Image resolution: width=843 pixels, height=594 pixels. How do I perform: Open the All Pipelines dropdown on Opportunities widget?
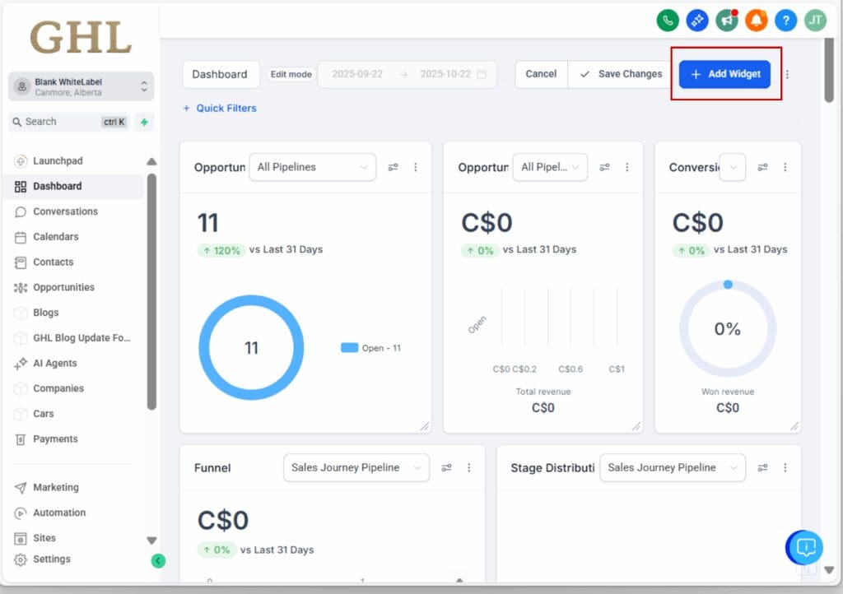tap(312, 167)
